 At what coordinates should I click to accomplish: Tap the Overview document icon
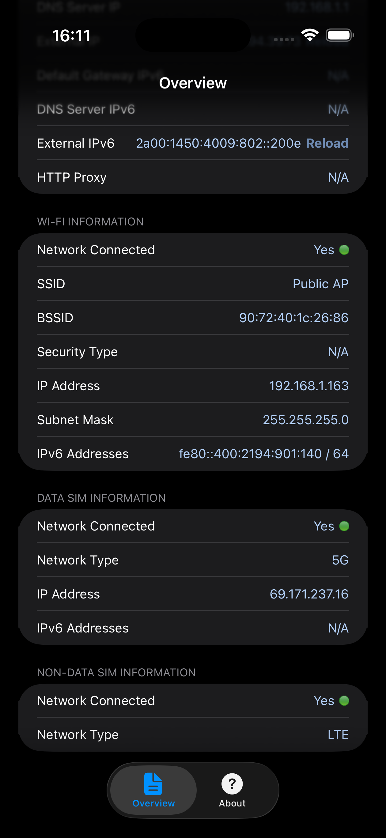[x=153, y=783]
